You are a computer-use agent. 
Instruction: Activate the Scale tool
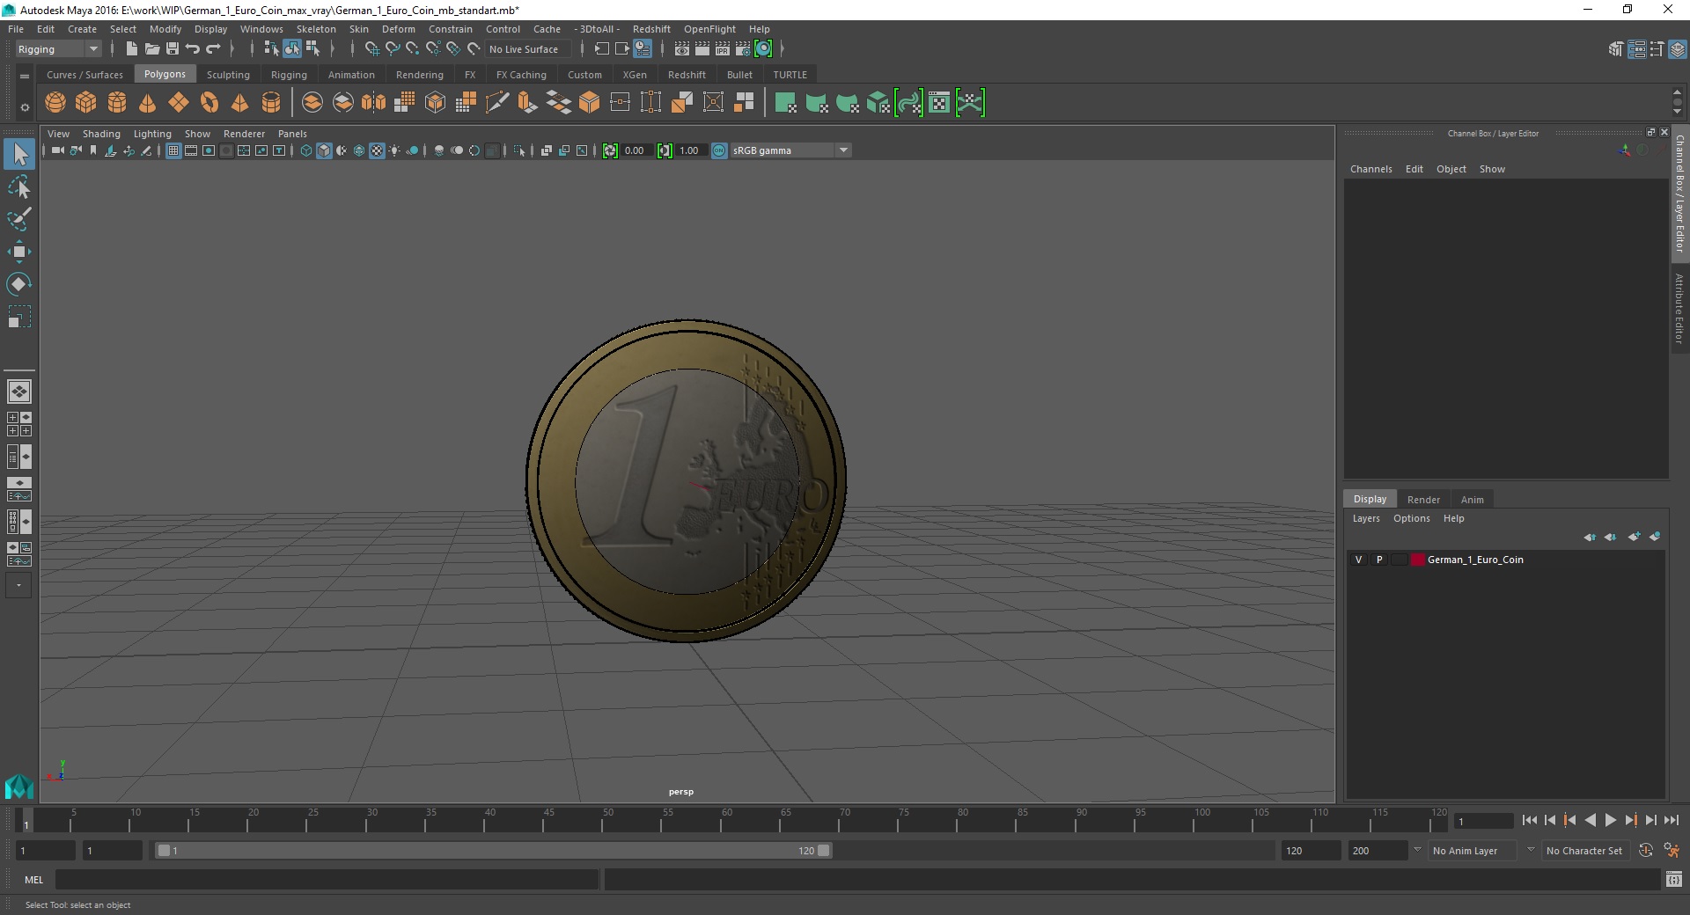pyautogui.click(x=19, y=317)
